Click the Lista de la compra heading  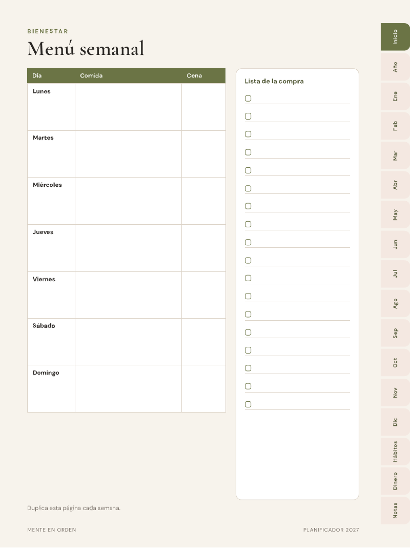click(274, 81)
